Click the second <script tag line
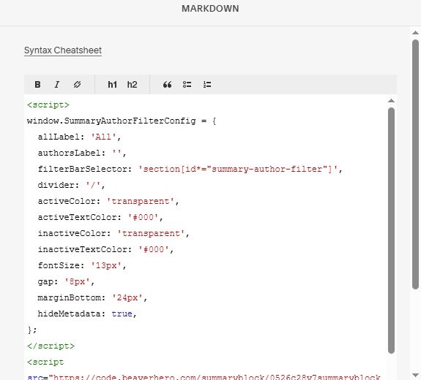This screenshot has width=421, height=380. [x=45, y=362]
